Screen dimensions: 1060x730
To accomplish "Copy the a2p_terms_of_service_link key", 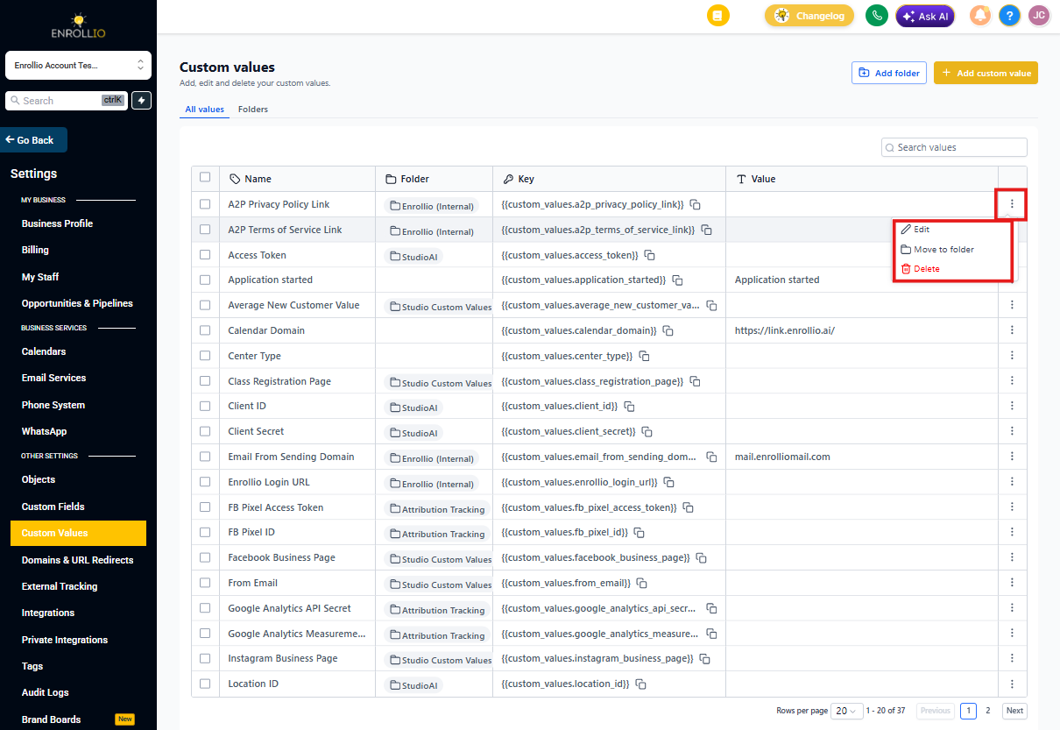I will 706,230.
